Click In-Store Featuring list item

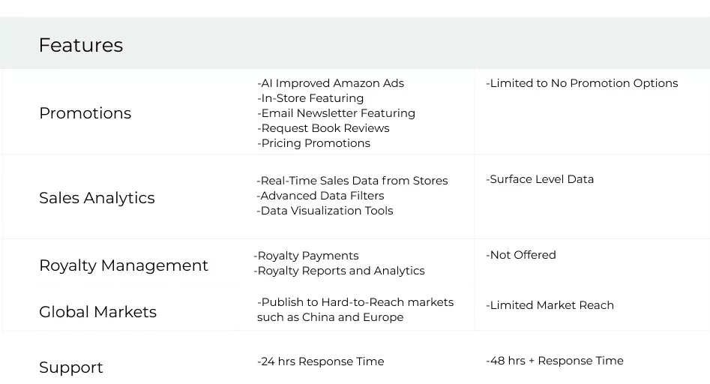point(310,98)
